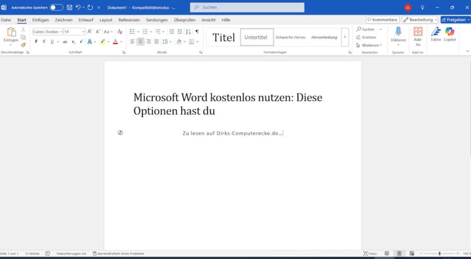
Task: Open the Aa change case dropdown
Action: point(108,32)
